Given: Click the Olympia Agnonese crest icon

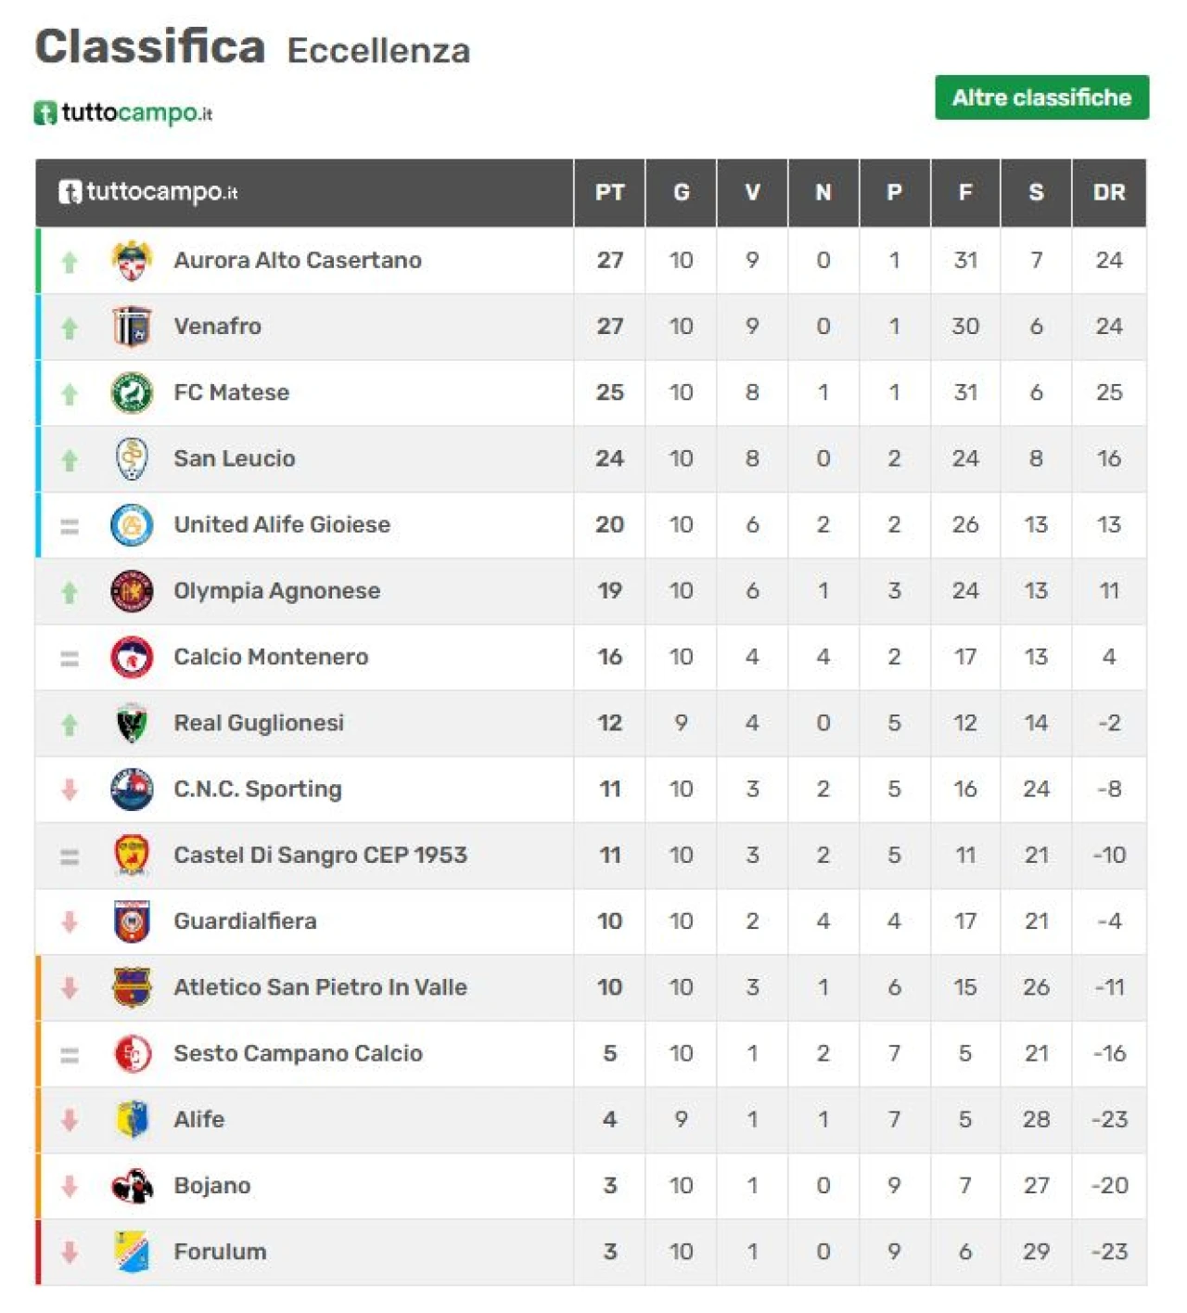Looking at the screenshot, I should click(132, 591).
